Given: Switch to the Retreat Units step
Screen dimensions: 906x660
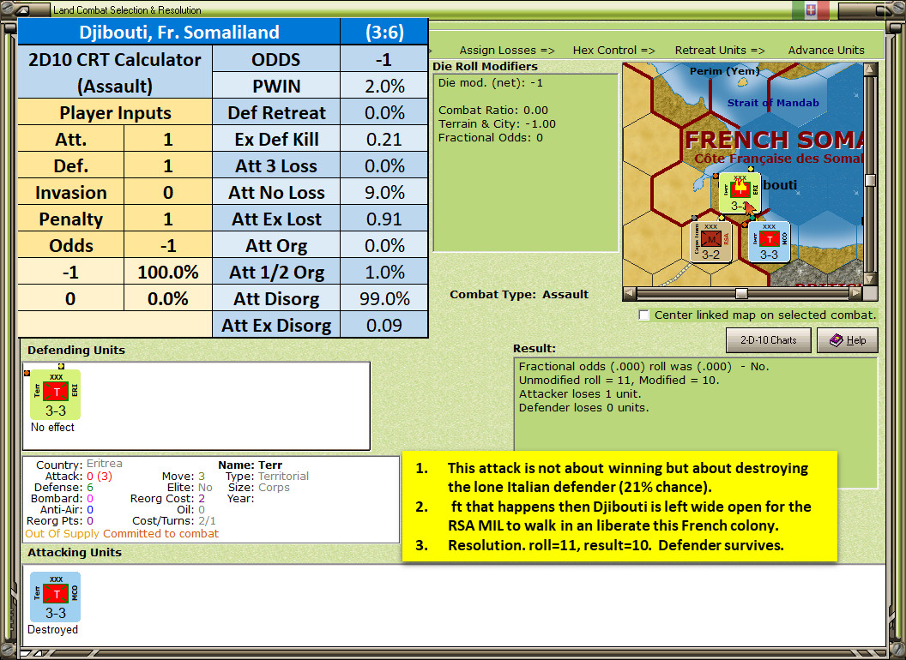Looking at the screenshot, I should pos(720,51).
